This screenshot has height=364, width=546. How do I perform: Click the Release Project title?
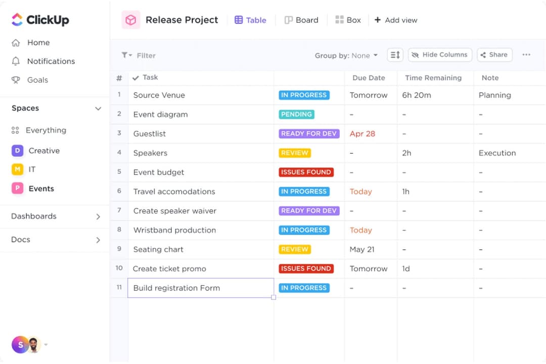point(182,20)
